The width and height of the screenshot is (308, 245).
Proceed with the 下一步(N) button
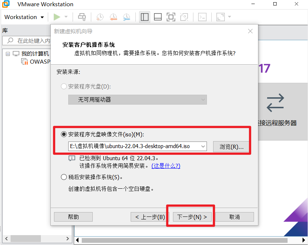pos(192,217)
